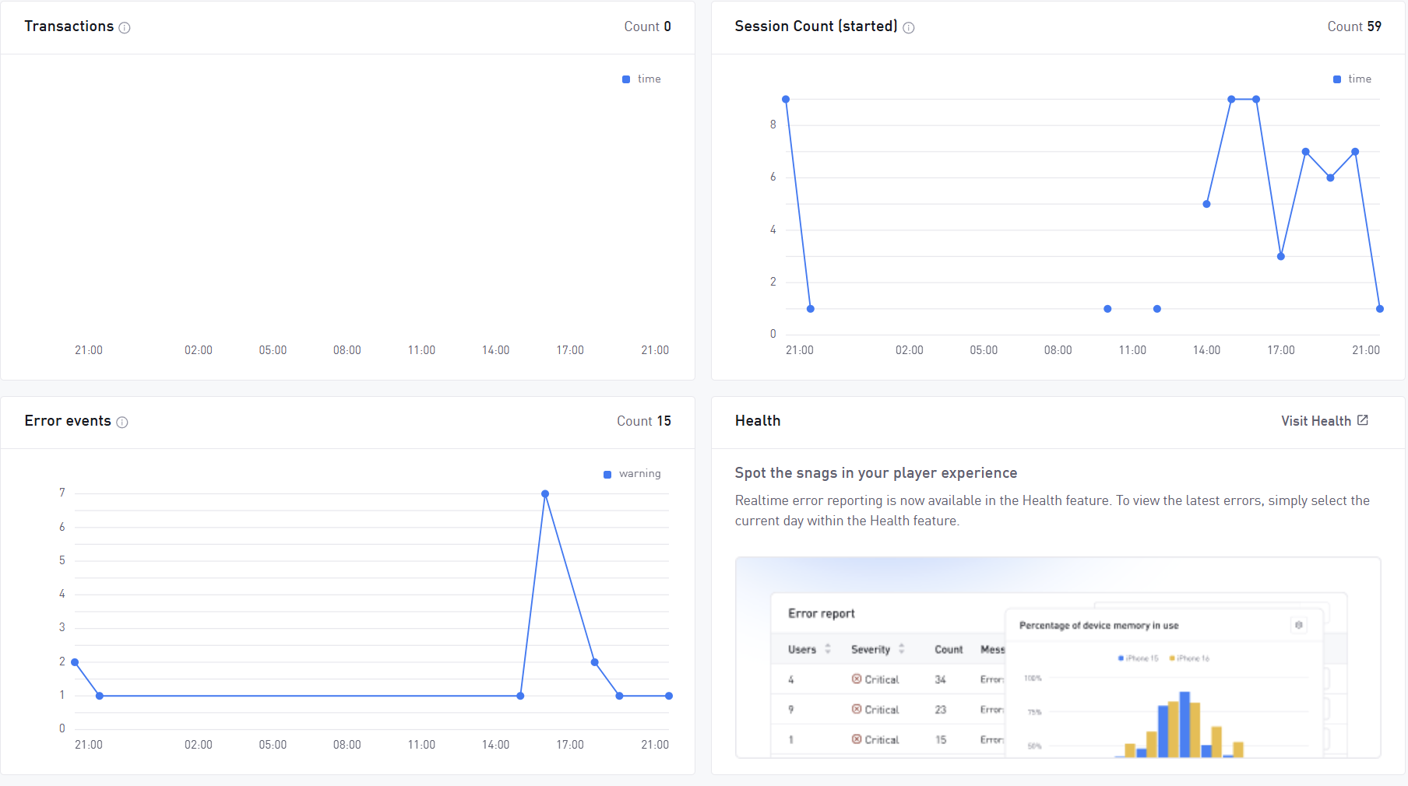The height and width of the screenshot is (786, 1408).
Task: Click the device memory chart settings icon
Action: pos(1299,625)
